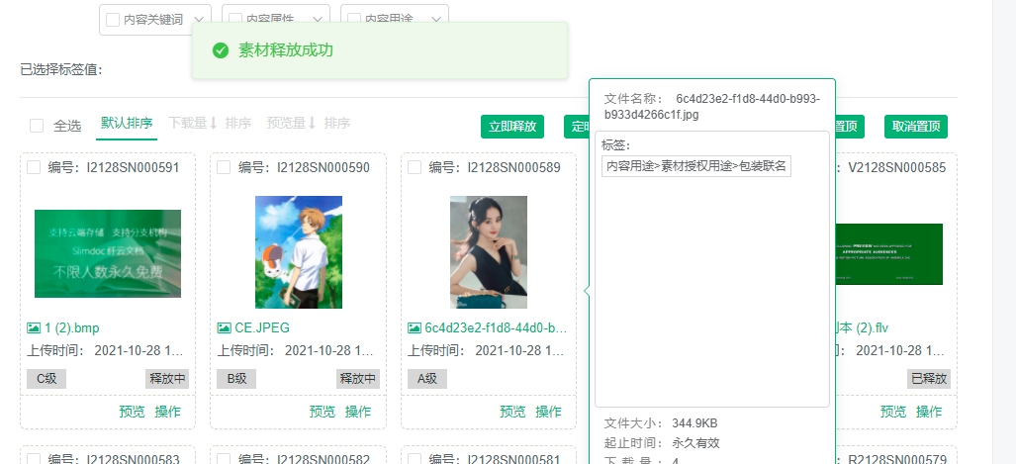Expand the 内容关键词 dropdown arrow
The image size is (1016, 464).
[x=198, y=20]
